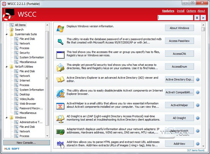
Task: Collapse the Sysinternals Suite tree node
Action: 7,34
